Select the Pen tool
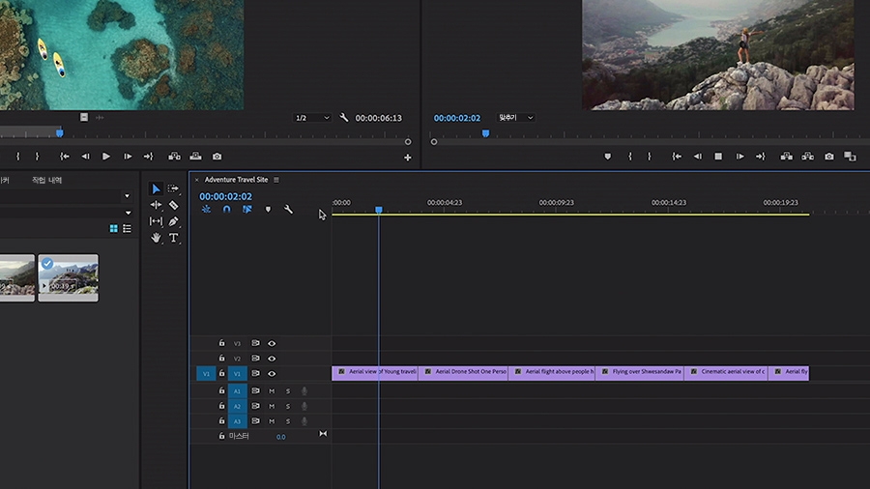Image resolution: width=870 pixels, height=489 pixels. [173, 221]
